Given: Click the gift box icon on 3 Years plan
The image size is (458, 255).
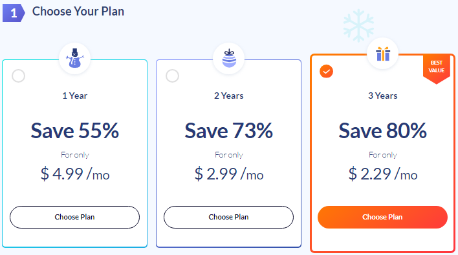Looking at the screenshot, I should tap(383, 54).
